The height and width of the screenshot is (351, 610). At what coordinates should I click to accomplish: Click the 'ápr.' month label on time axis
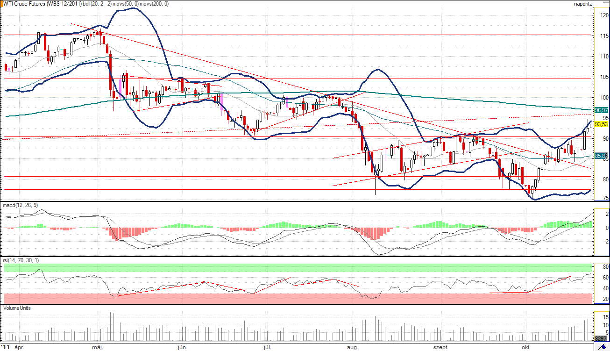(19, 347)
